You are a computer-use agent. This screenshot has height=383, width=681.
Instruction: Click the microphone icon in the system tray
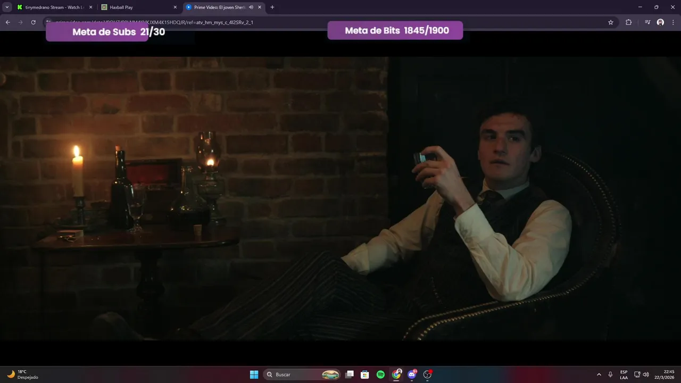[x=610, y=374]
